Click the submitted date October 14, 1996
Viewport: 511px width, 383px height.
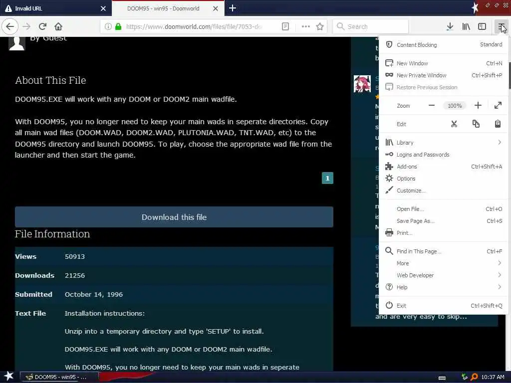click(x=94, y=294)
